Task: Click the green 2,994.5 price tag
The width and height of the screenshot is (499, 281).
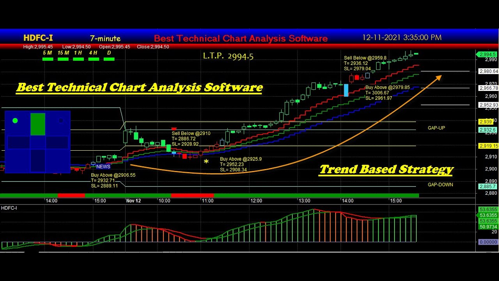Action: (488, 55)
